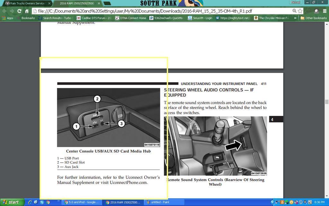Click the PDF vertical scrollbar thumb

(326, 102)
